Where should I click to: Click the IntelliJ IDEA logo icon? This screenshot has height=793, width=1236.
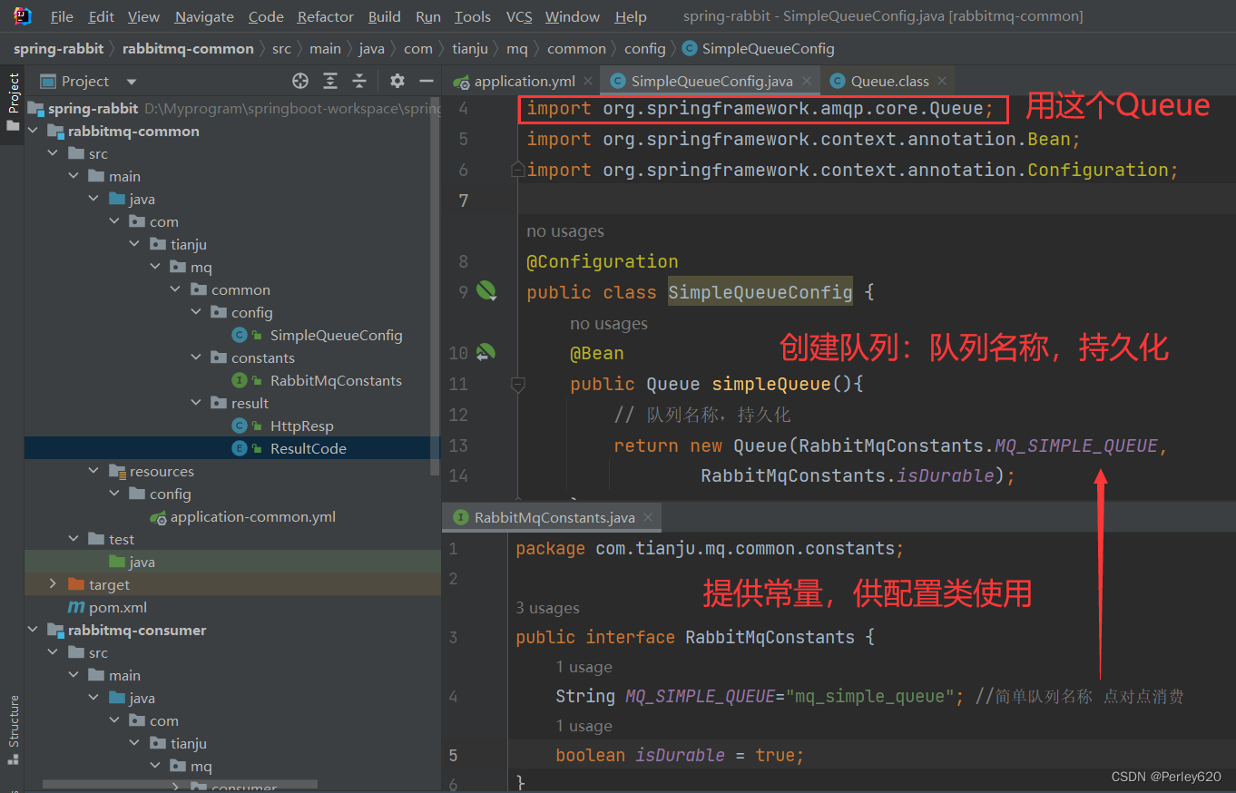[23, 15]
